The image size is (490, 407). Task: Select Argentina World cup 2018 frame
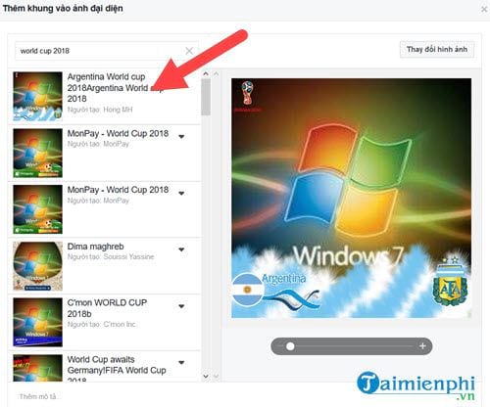(x=105, y=96)
